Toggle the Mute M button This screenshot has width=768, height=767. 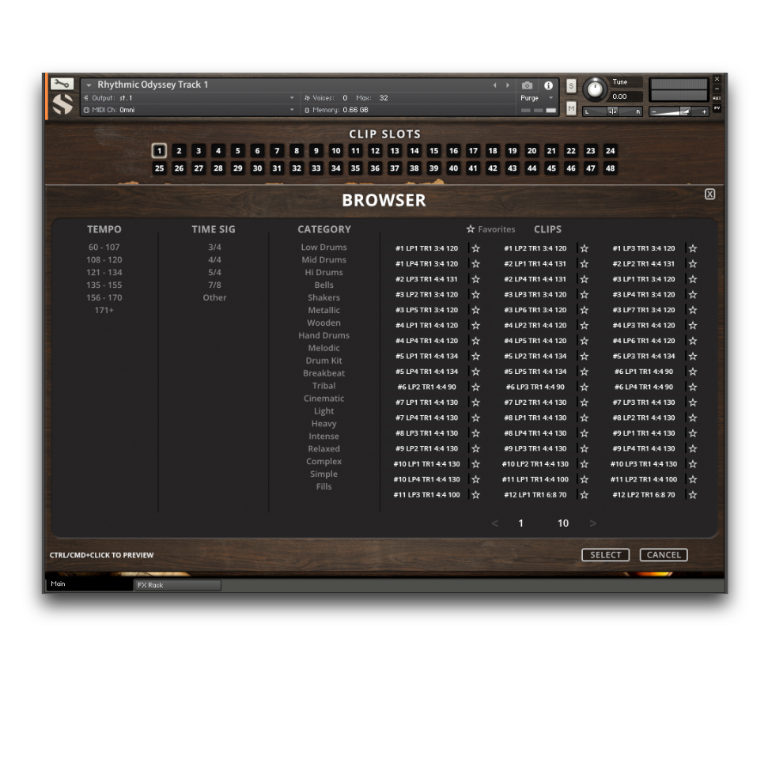[571, 108]
